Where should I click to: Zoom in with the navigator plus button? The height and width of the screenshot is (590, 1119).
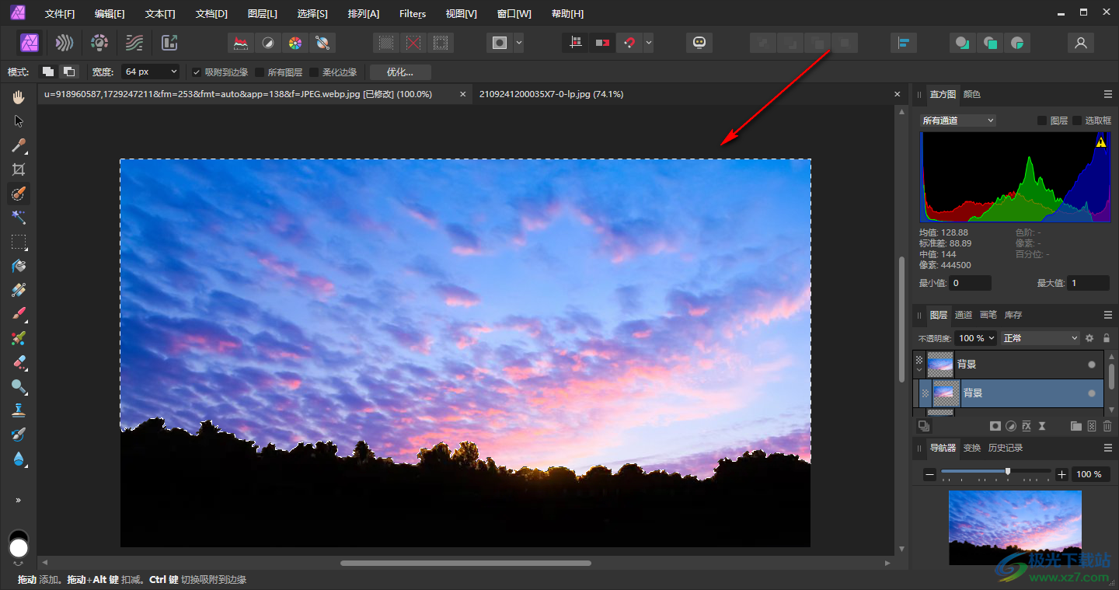[1062, 474]
